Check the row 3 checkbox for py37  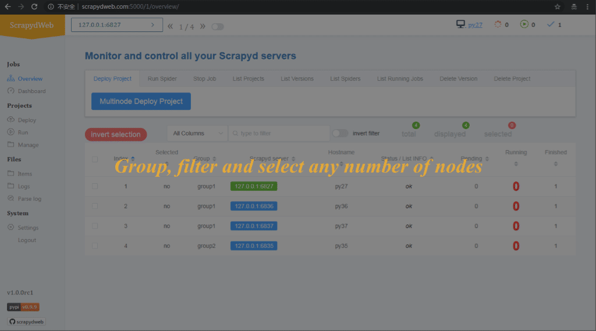[x=95, y=226]
